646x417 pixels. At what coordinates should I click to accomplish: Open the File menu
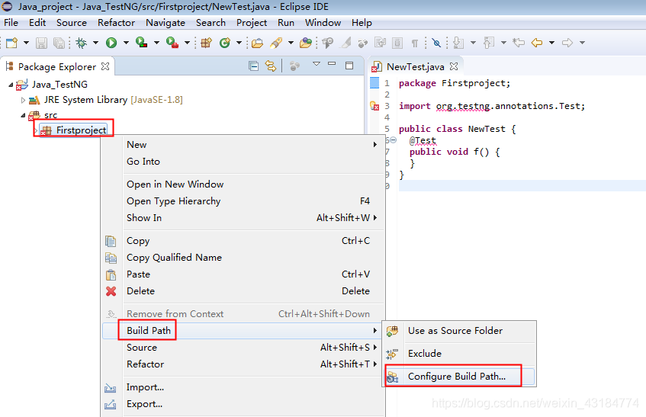pyautogui.click(x=11, y=23)
